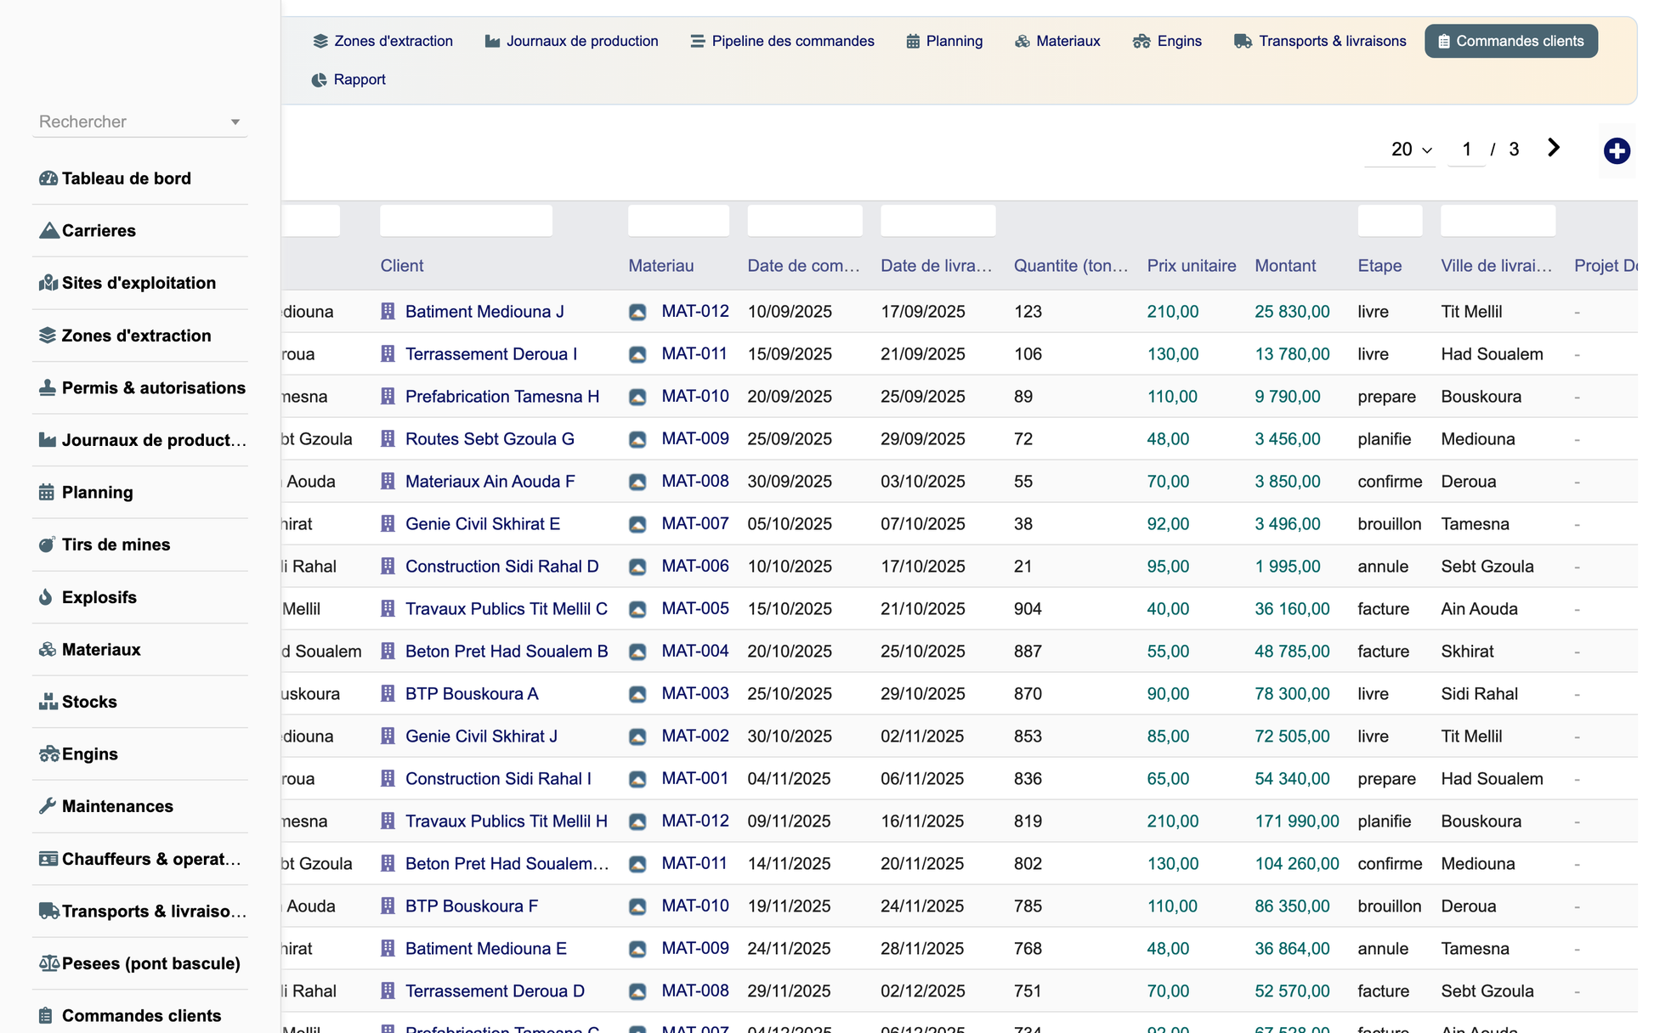
Task: Click the Pesees balance scale icon
Action: (49, 963)
